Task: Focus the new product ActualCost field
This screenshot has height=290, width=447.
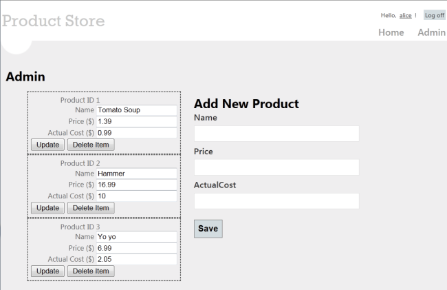Action: (x=276, y=201)
